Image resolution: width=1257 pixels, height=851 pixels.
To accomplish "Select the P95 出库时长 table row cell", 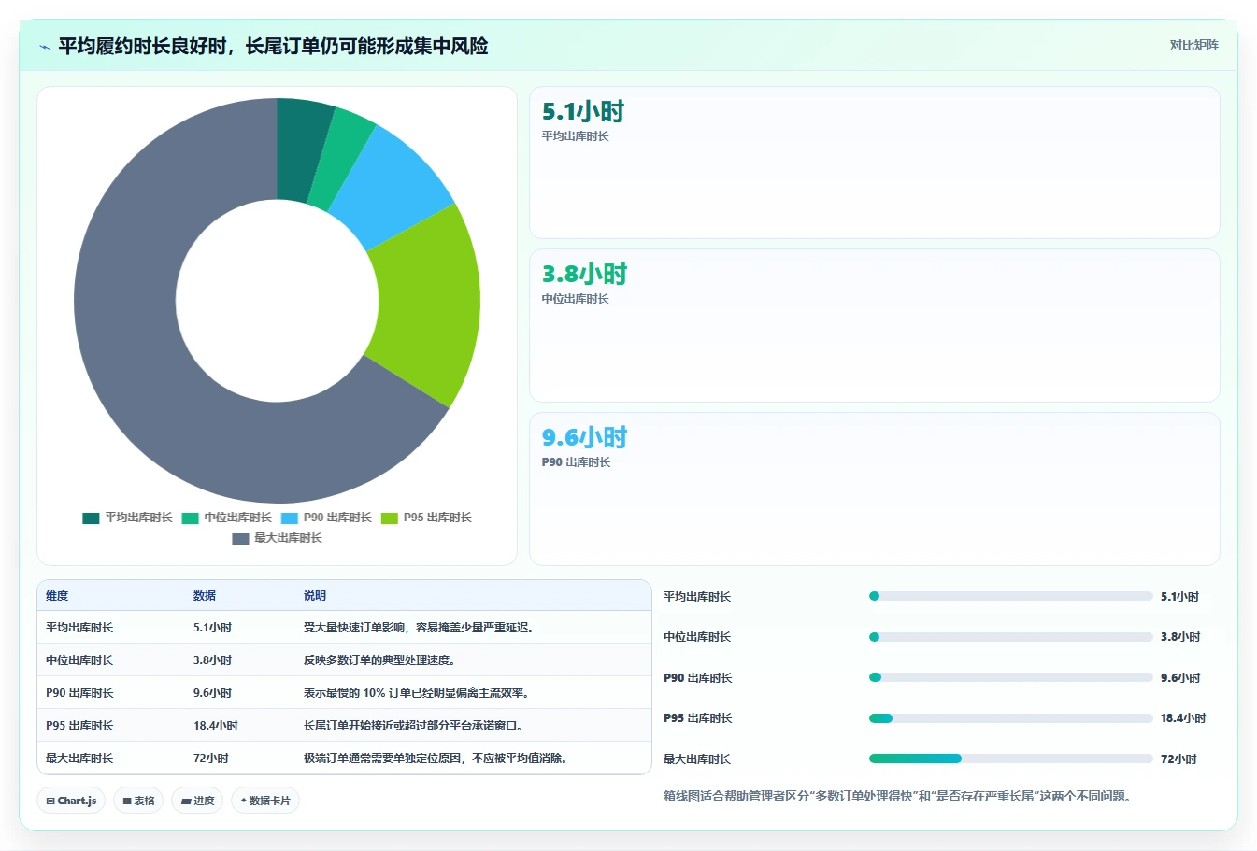I will tap(79, 726).
